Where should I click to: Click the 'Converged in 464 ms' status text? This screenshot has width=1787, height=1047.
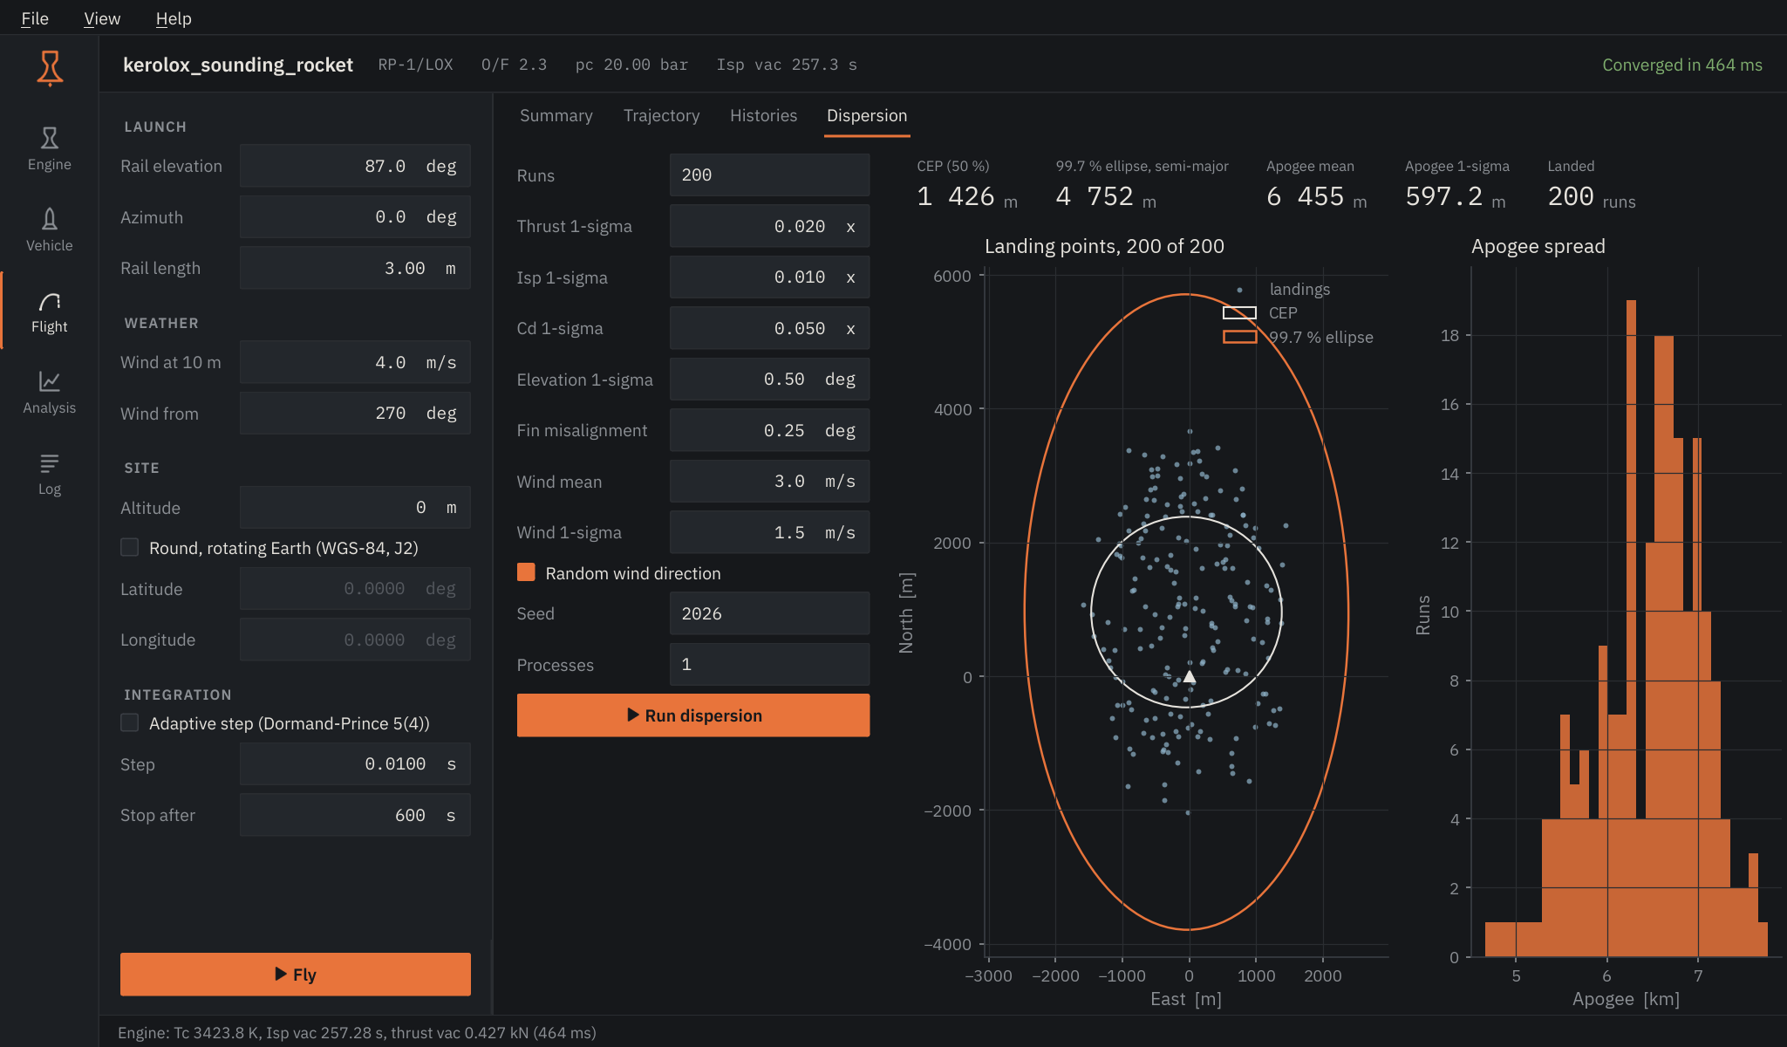(1681, 65)
